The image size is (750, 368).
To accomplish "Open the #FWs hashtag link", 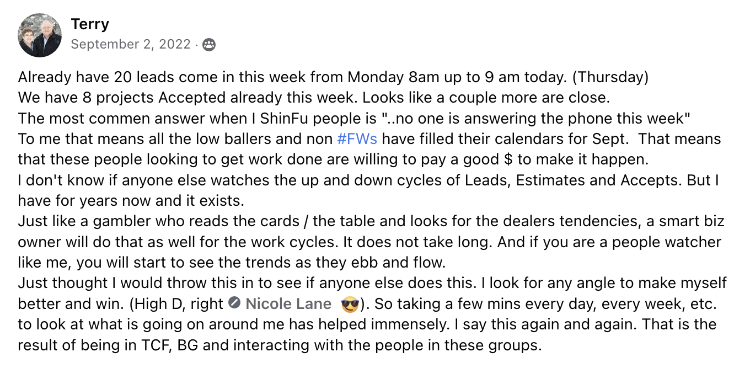I will pos(357,138).
